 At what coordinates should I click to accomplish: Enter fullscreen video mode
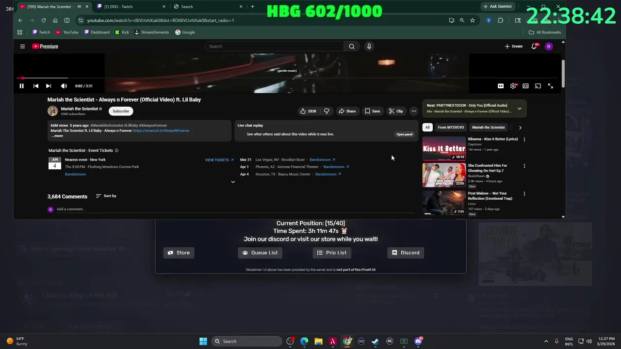tap(551, 86)
